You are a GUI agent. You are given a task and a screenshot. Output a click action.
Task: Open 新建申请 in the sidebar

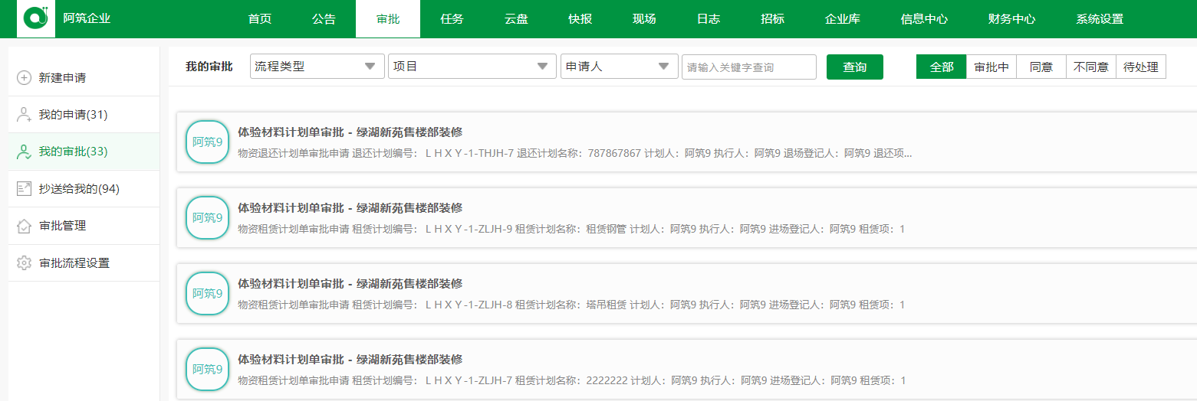pos(84,77)
